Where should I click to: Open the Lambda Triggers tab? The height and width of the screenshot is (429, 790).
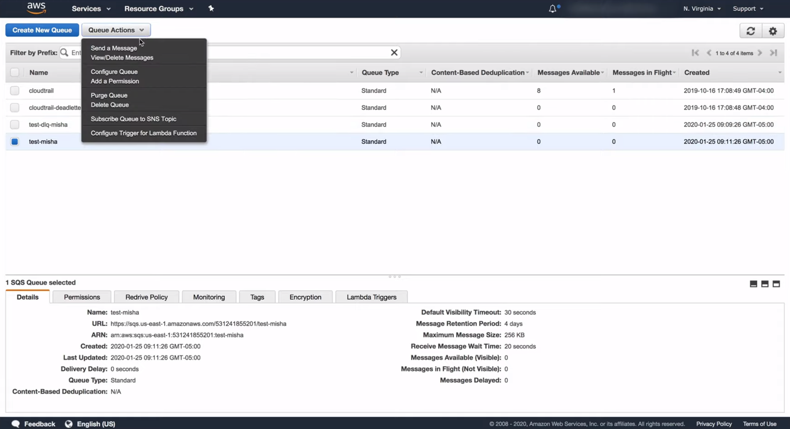tap(371, 297)
